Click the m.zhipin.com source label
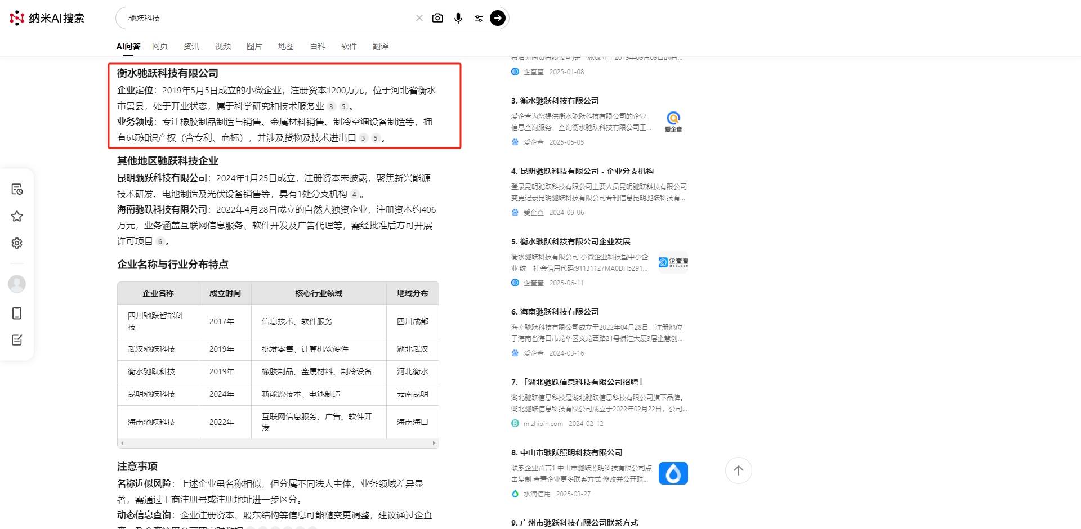 coord(543,424)
